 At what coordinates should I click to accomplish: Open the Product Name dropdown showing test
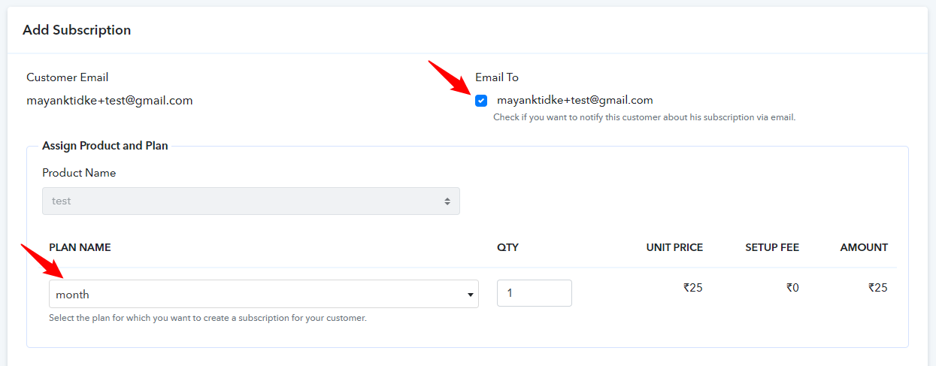click(251, 201)
